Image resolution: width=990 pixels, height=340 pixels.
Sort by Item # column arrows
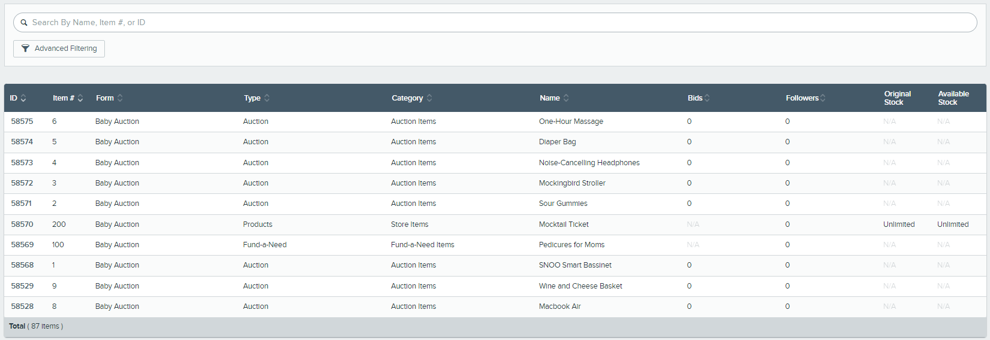(x=80, y=98)
